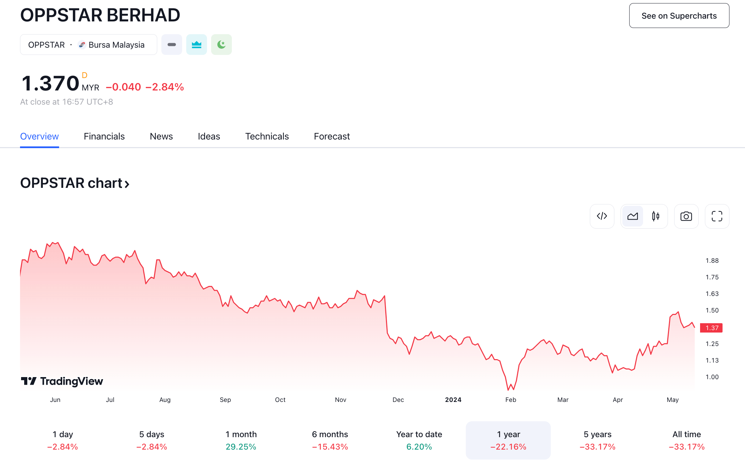
Task: Click the blue crown badge icon
Action: click(197, 45)
